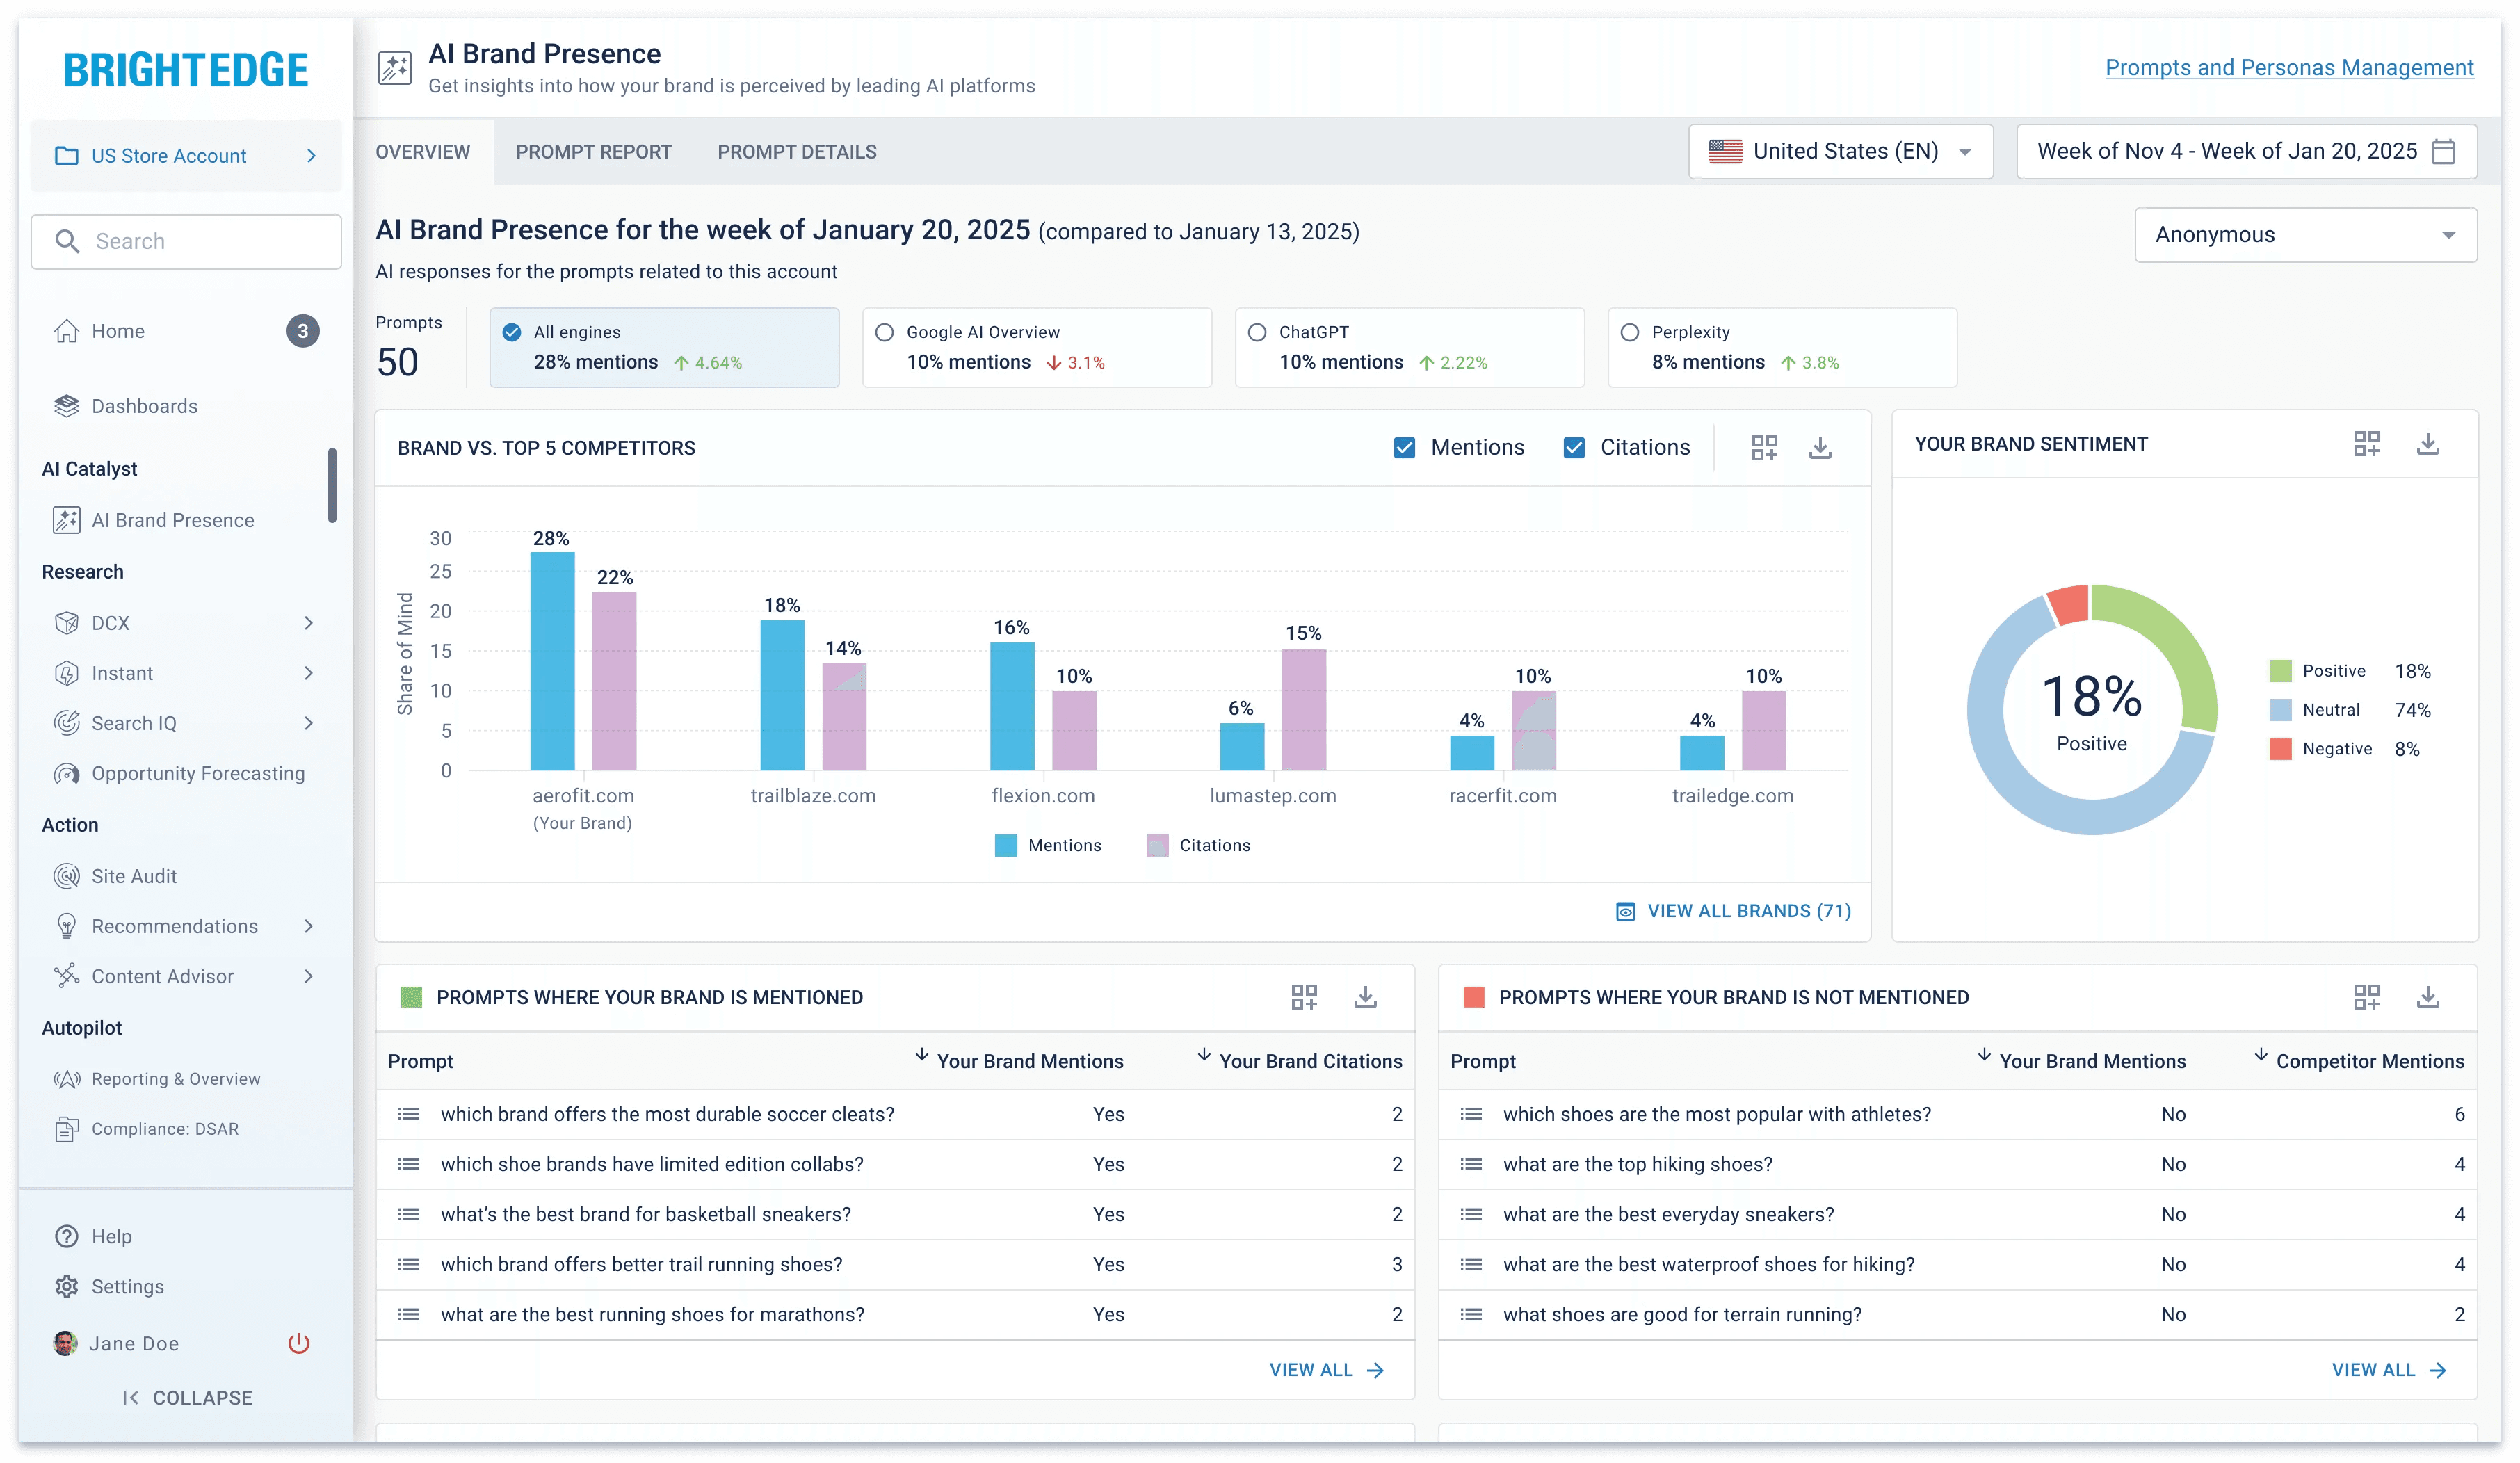Open the Prompts and Personas Management link
The image size is (2520, 1463).
pyautogui.click(x=2289, y=67)
